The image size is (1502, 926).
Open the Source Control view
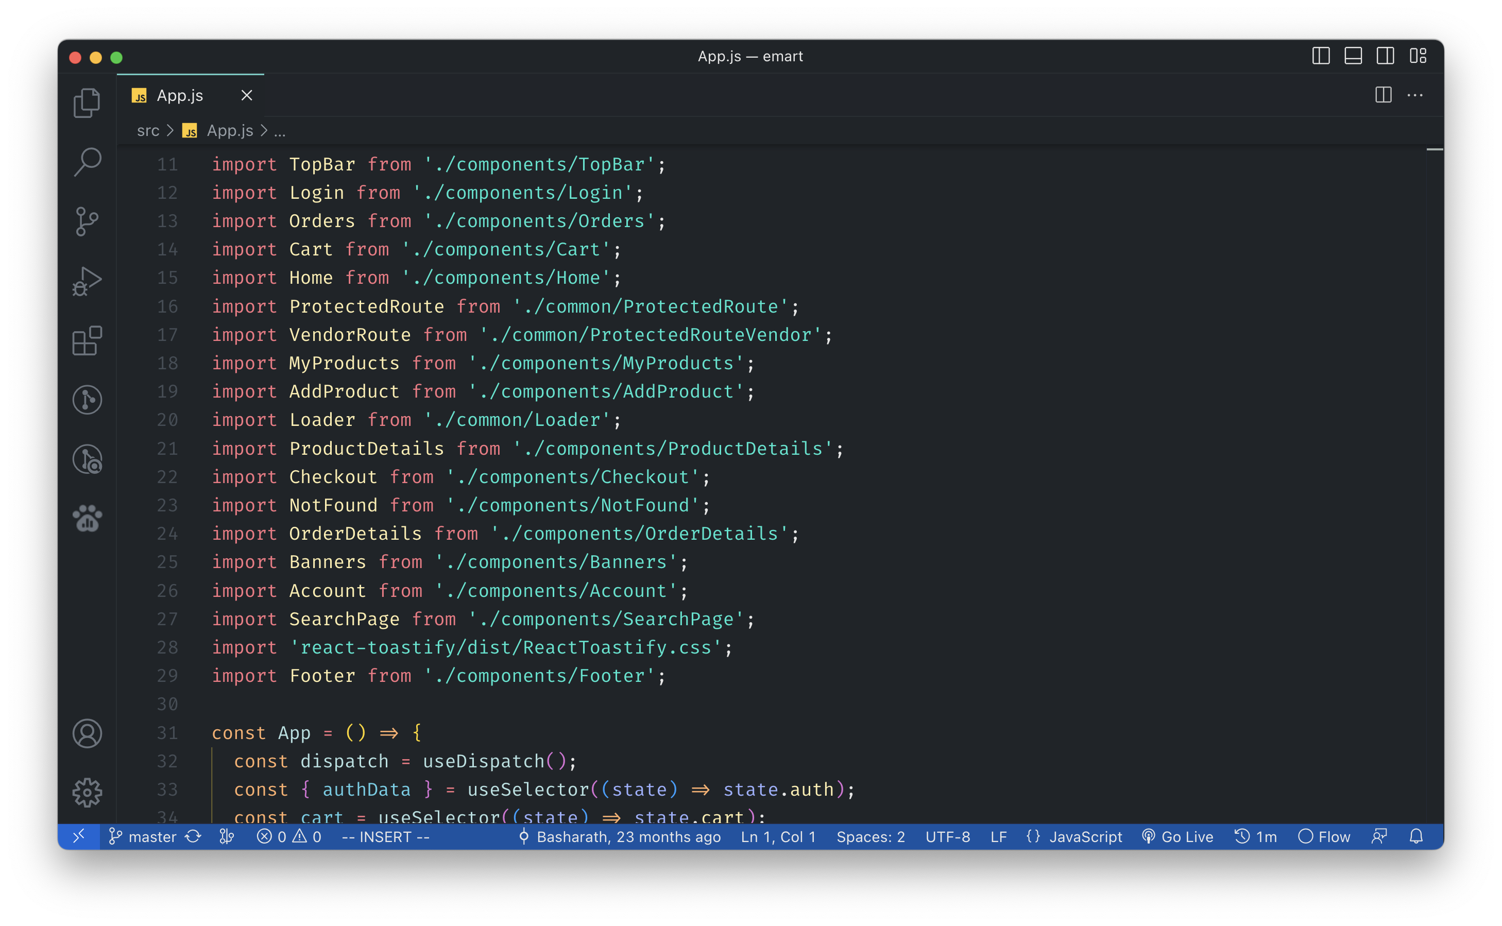(87, 221)
